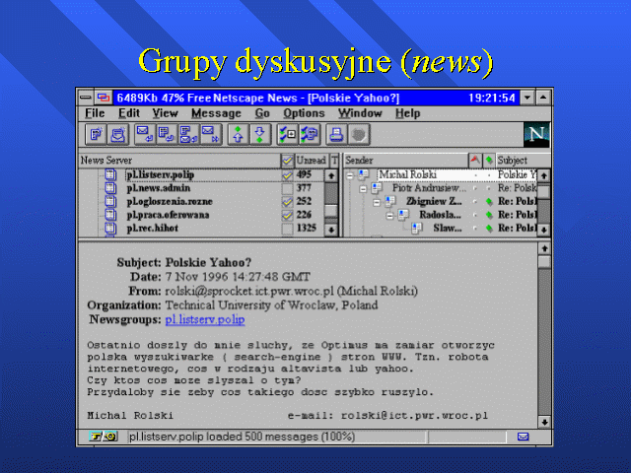Sort by the Subject column header
631x473 pixels.
pyautogui.click(x=524, y=160)
